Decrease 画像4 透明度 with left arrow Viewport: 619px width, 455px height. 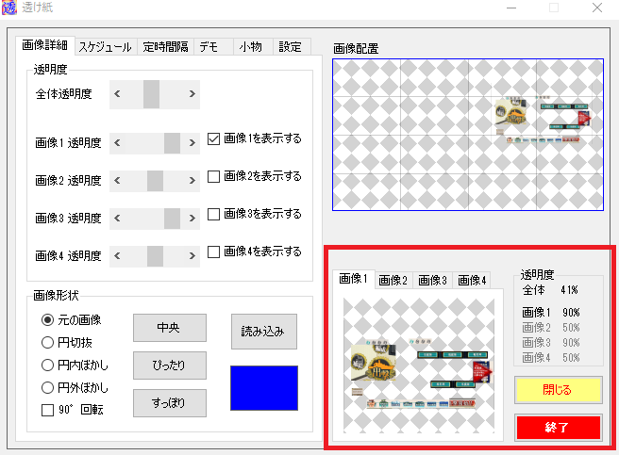tap(117, 256)
